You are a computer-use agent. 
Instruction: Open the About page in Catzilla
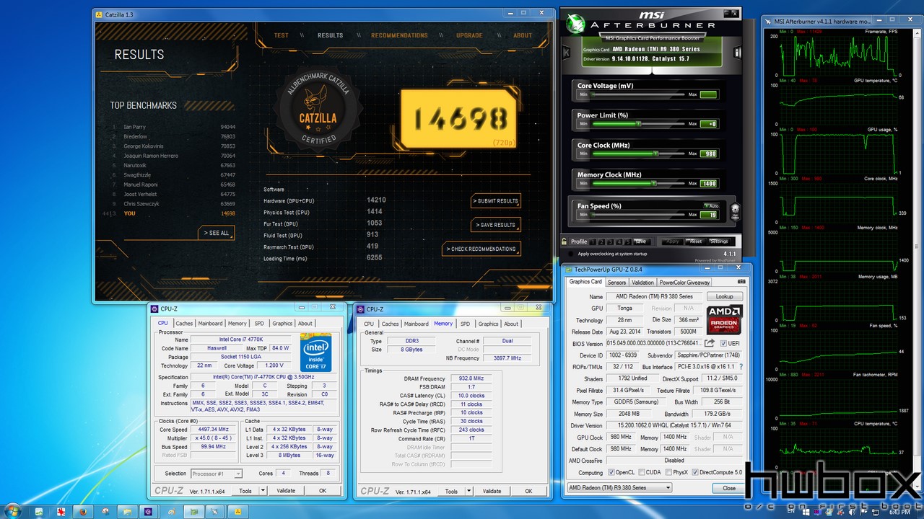coord(523,35)
